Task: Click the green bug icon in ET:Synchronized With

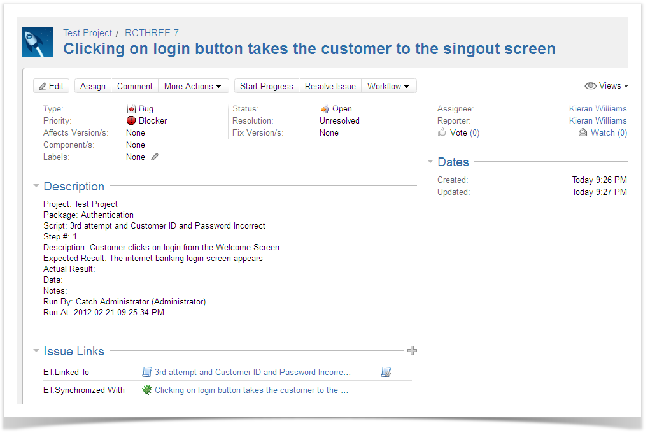Action: pyautogui.click(x=147, y=390)
